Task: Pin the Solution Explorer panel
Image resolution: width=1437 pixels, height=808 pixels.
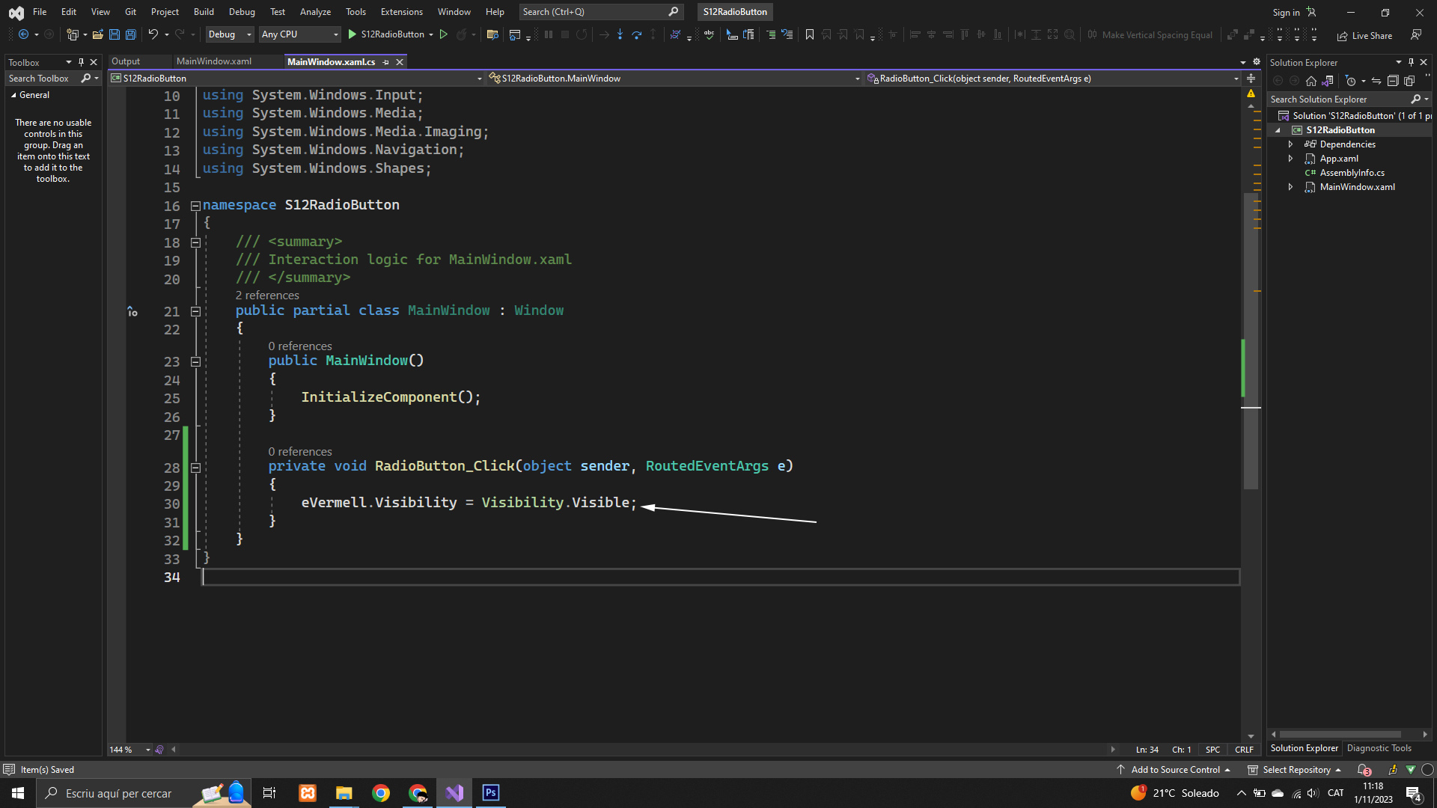Action: pos(1411,62)
